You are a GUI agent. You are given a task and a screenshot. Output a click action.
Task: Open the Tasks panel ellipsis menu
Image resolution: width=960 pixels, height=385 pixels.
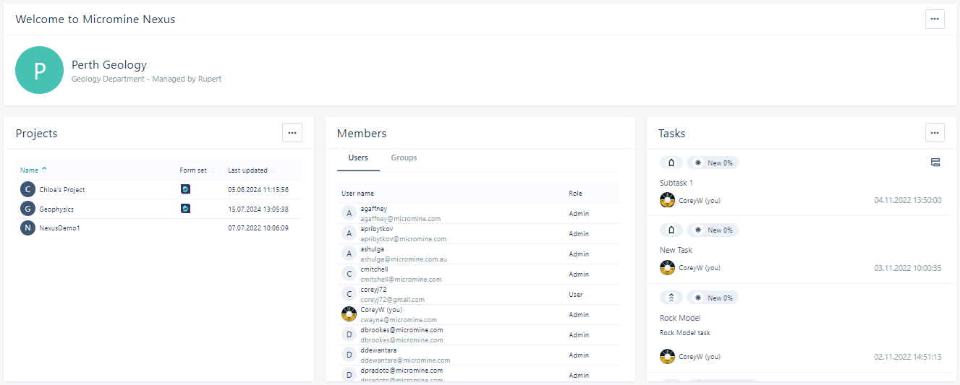[935, 132]
